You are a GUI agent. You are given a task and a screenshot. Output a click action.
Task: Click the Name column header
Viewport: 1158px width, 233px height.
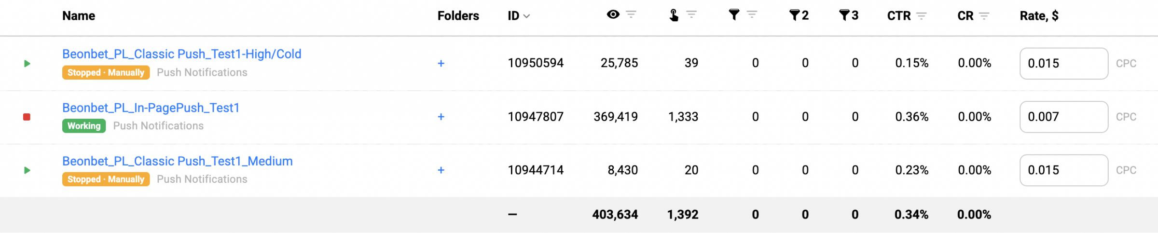[x=79, y=16]
